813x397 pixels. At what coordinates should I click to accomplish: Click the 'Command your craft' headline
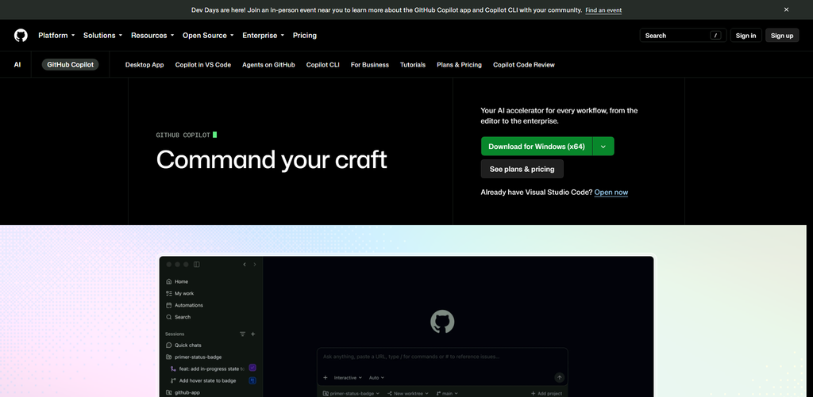pyautogui.click(x=272, y=159)
